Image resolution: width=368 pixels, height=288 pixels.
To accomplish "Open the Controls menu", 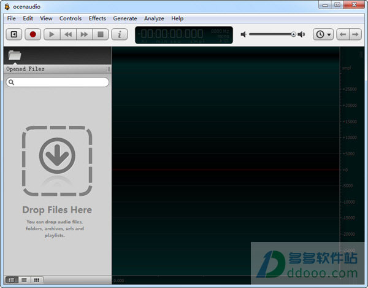I will (71, 18).
